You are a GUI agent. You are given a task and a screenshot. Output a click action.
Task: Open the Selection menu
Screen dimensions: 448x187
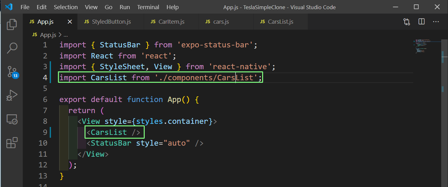tap(66, 7)
